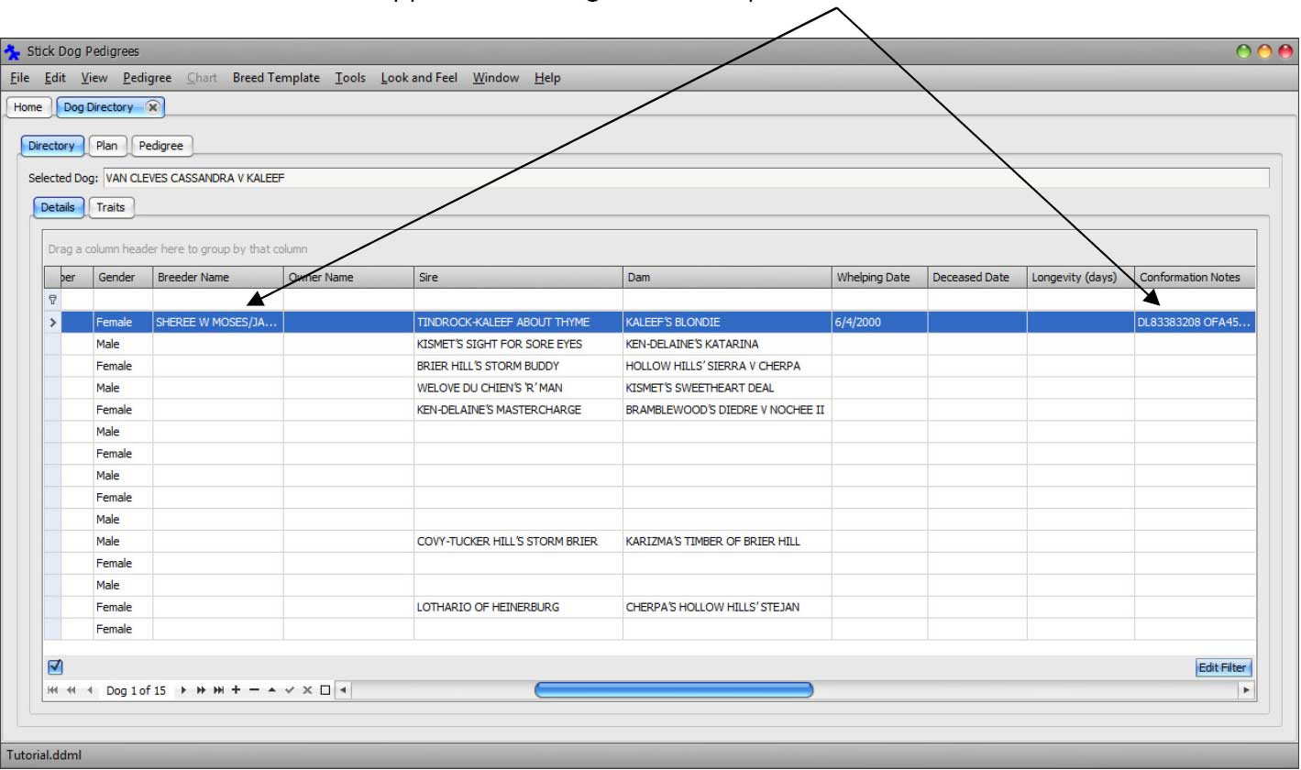
Task: Switch to the Traits tab
Action: point(111,207)
